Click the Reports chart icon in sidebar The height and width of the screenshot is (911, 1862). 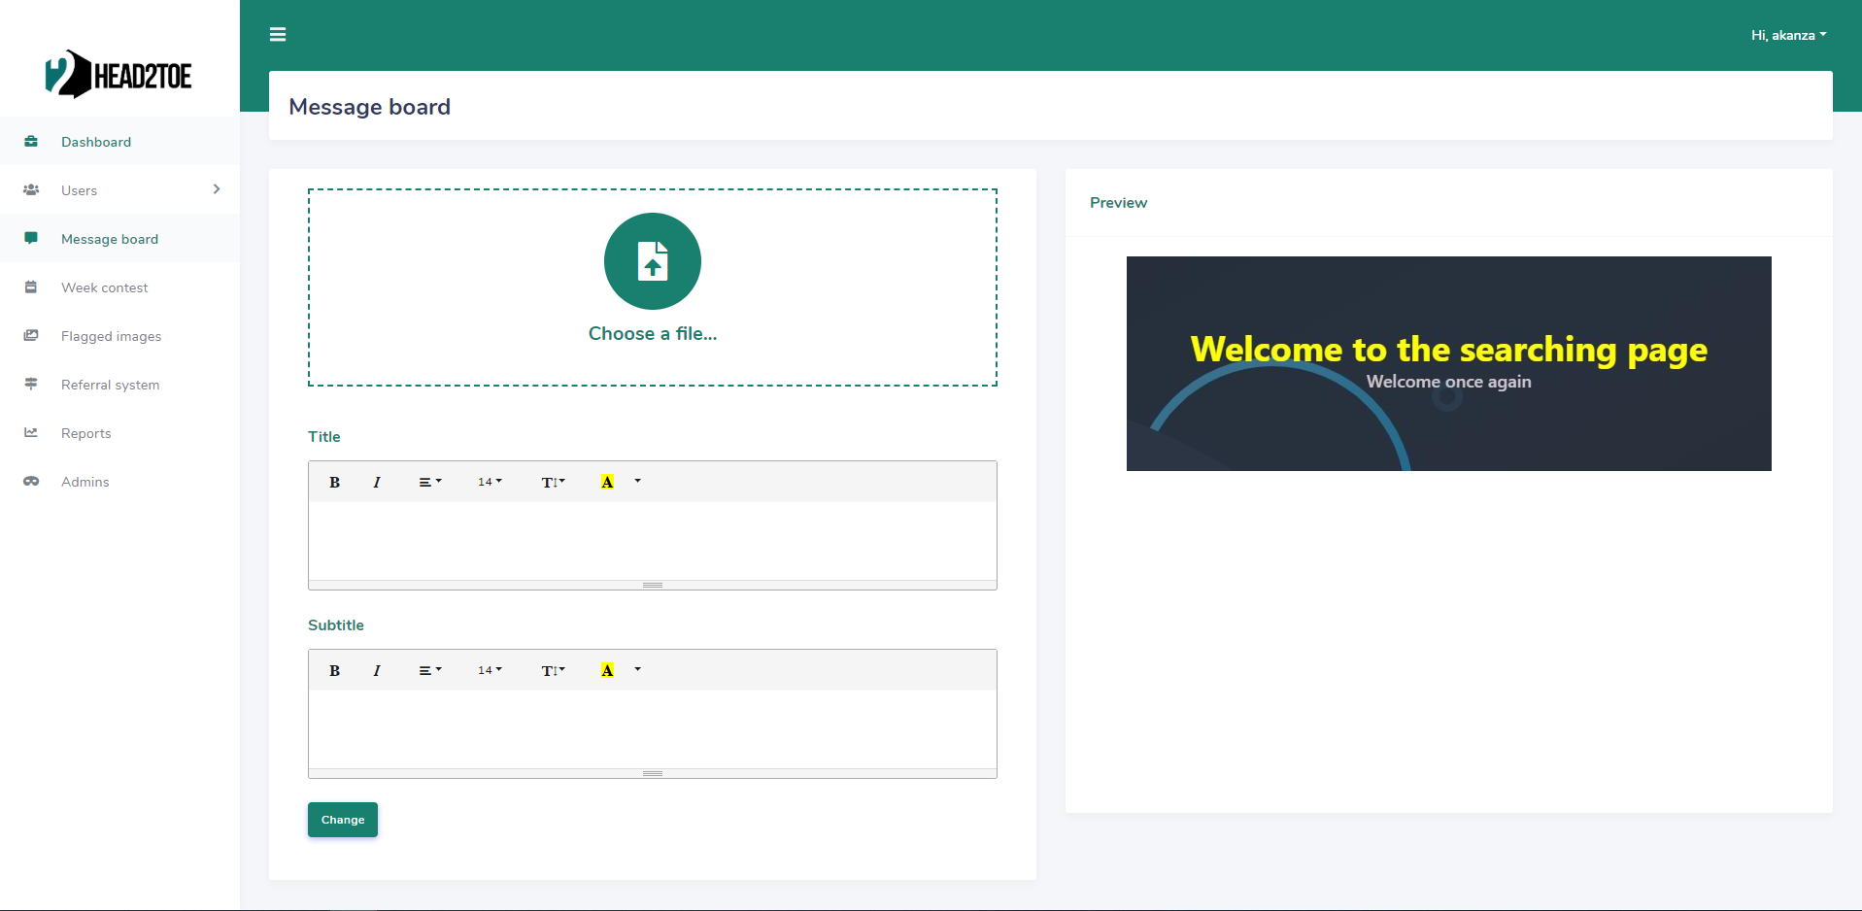pyautogui.click(x=31, y=433)
